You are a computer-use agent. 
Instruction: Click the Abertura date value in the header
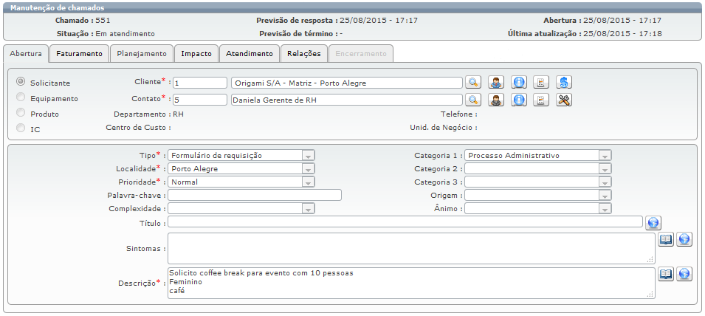(622, 20)
